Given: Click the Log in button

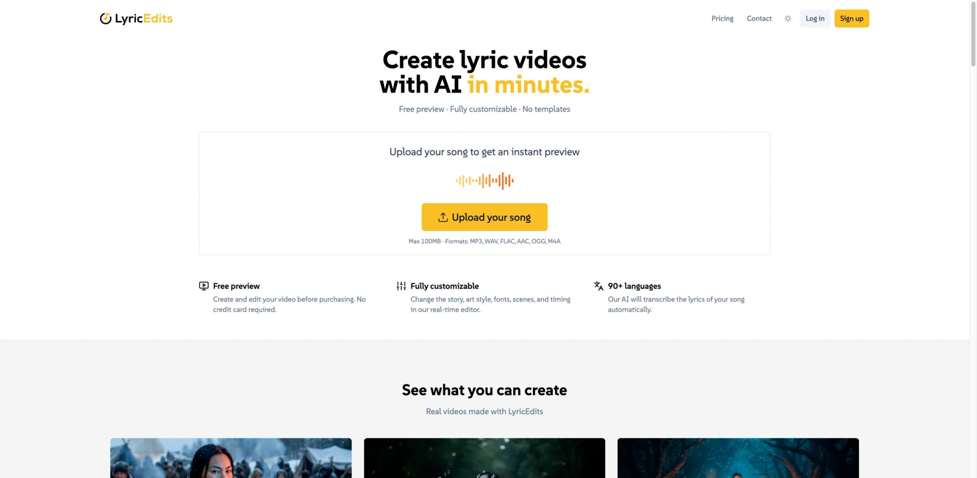Looking at the screenshot, I should coord(815,19).
